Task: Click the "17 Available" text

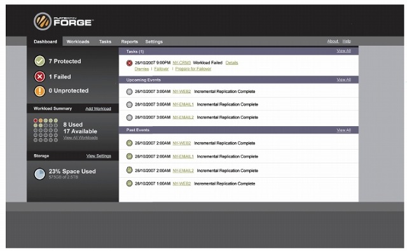Action: pyautogui.click(x=80, y=131)
